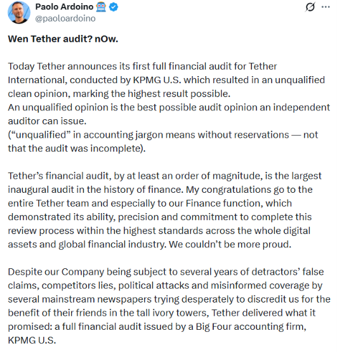Open the @paoloardoino handle link

tap(65, 18)
